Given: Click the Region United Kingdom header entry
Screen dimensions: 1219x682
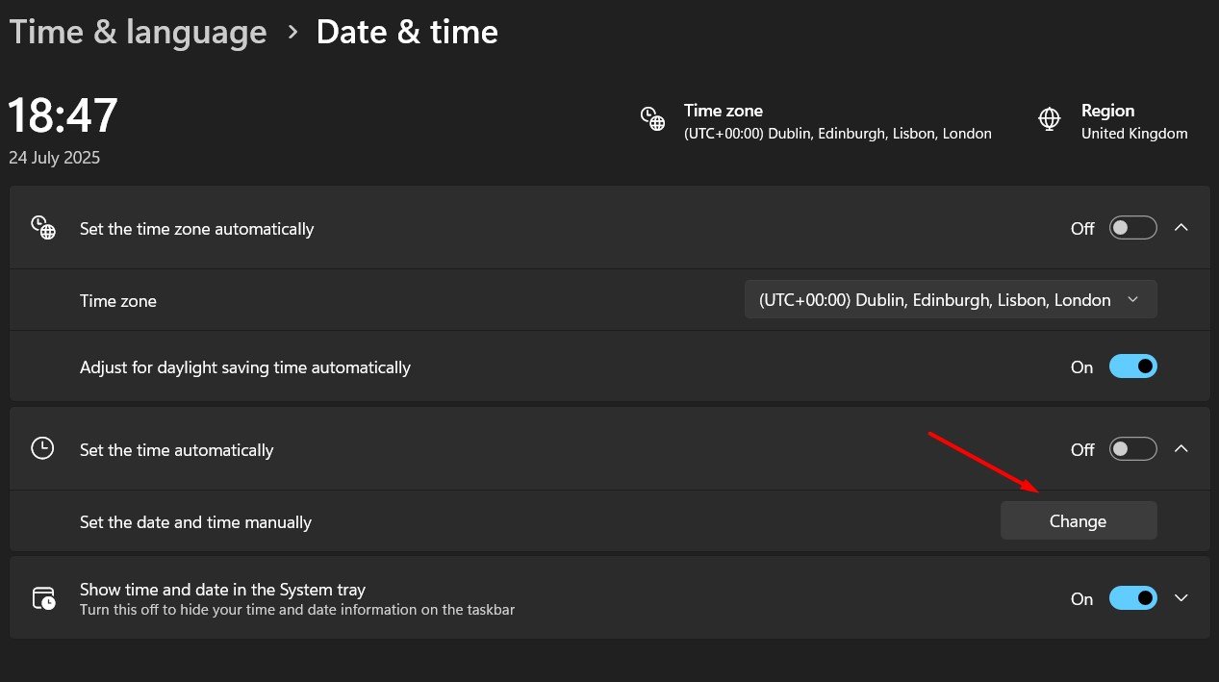Looking at the screenshot, I should coord(1113,121).
